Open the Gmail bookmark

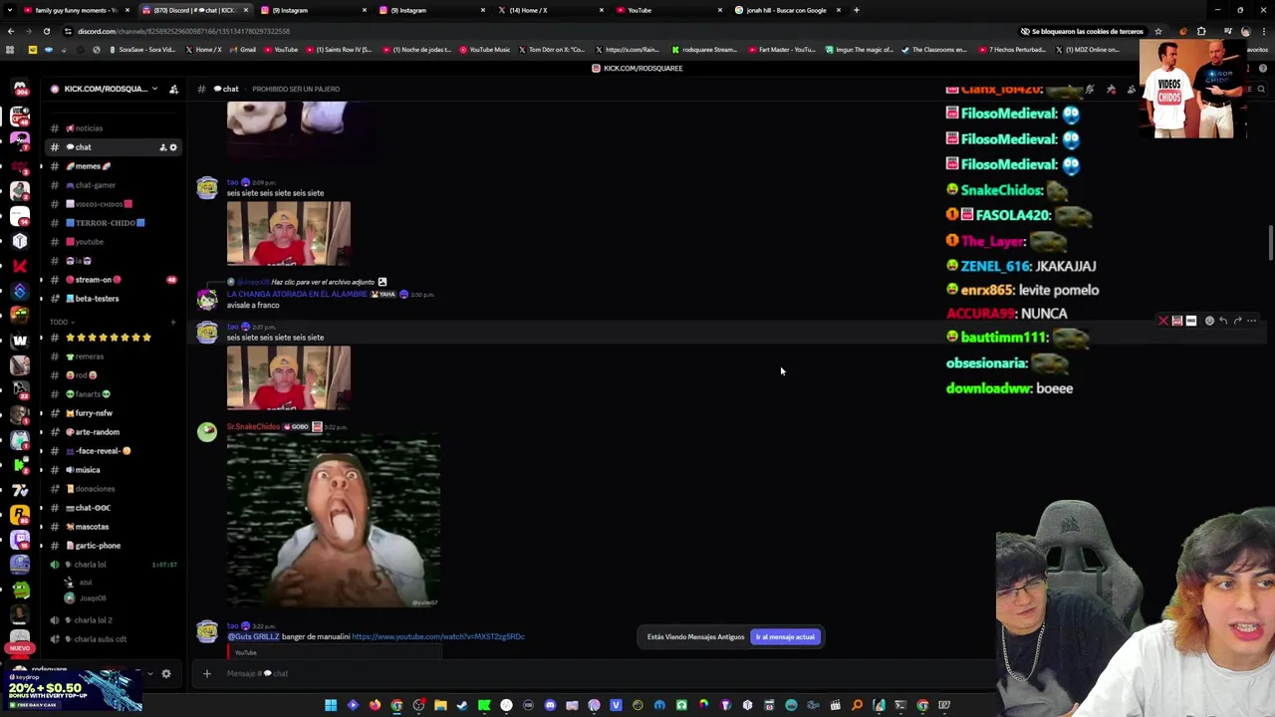[242, 50]
